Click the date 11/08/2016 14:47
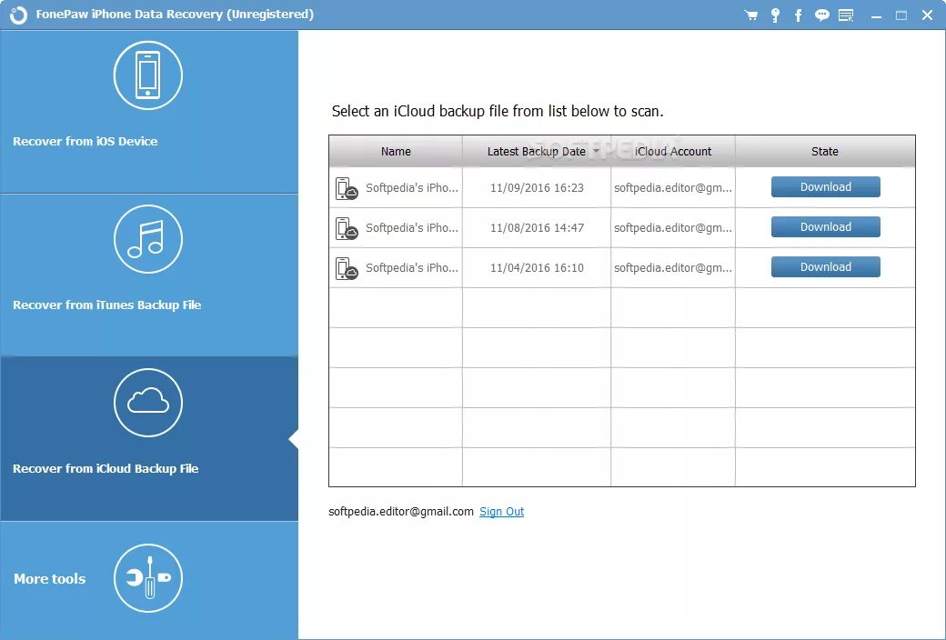Viewport: 946px width, 640px height. (537, 227)
